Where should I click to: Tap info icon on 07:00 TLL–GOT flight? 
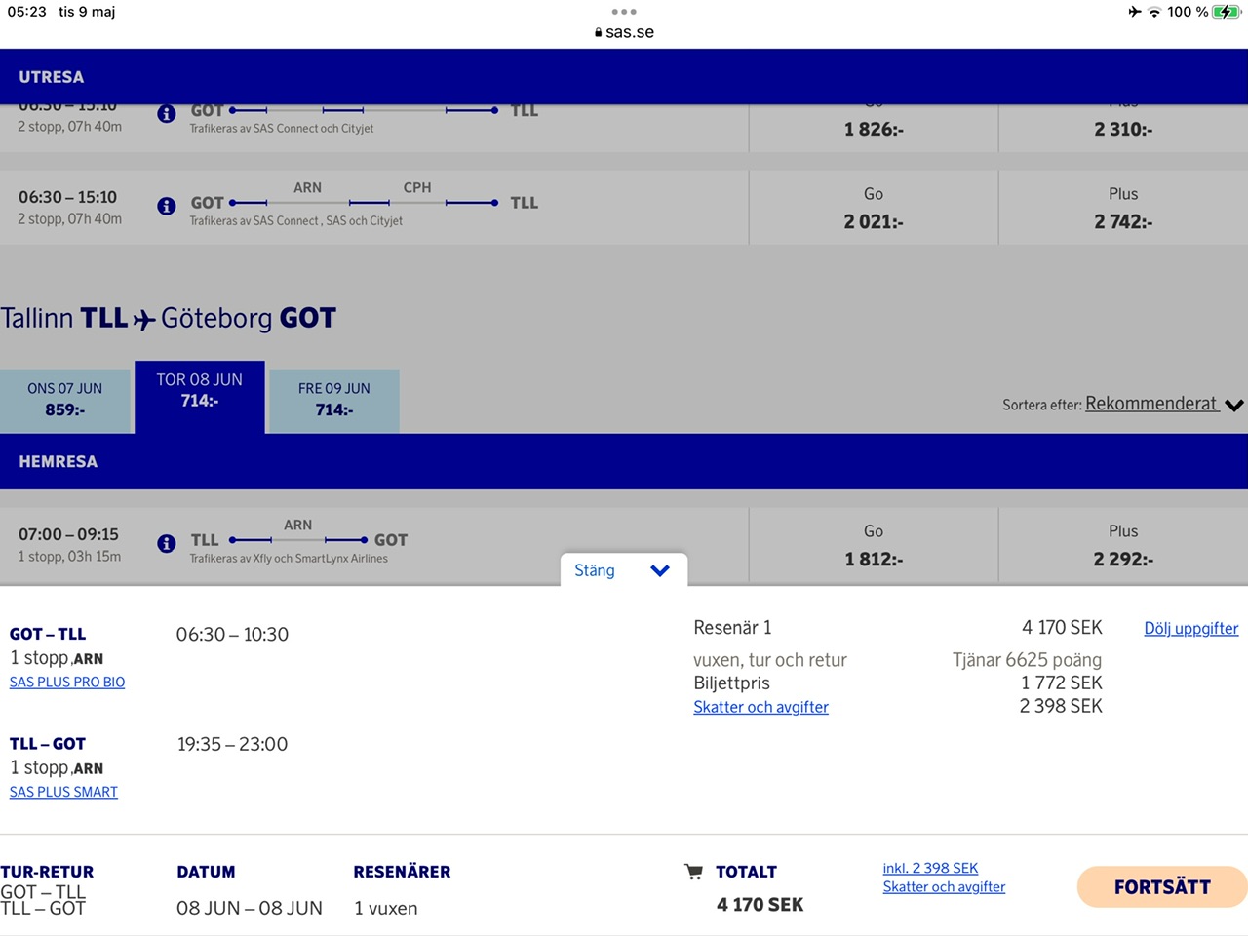167,543
